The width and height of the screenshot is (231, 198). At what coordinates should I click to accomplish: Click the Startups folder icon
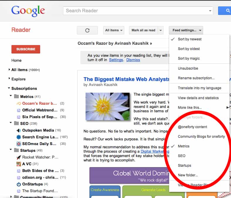16,150
